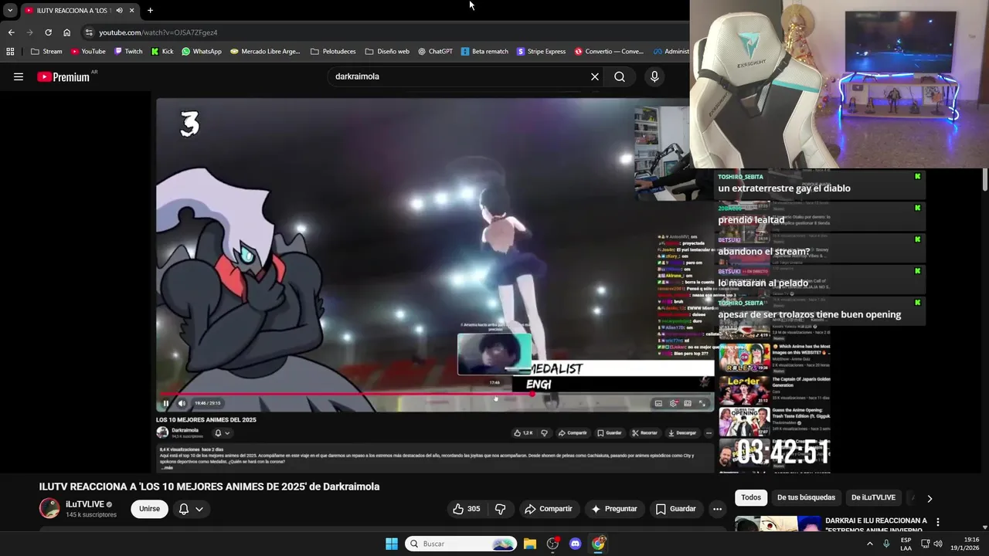Open a new browser tab
Viewport: 989px width, 556px height.
coord(150,10)
